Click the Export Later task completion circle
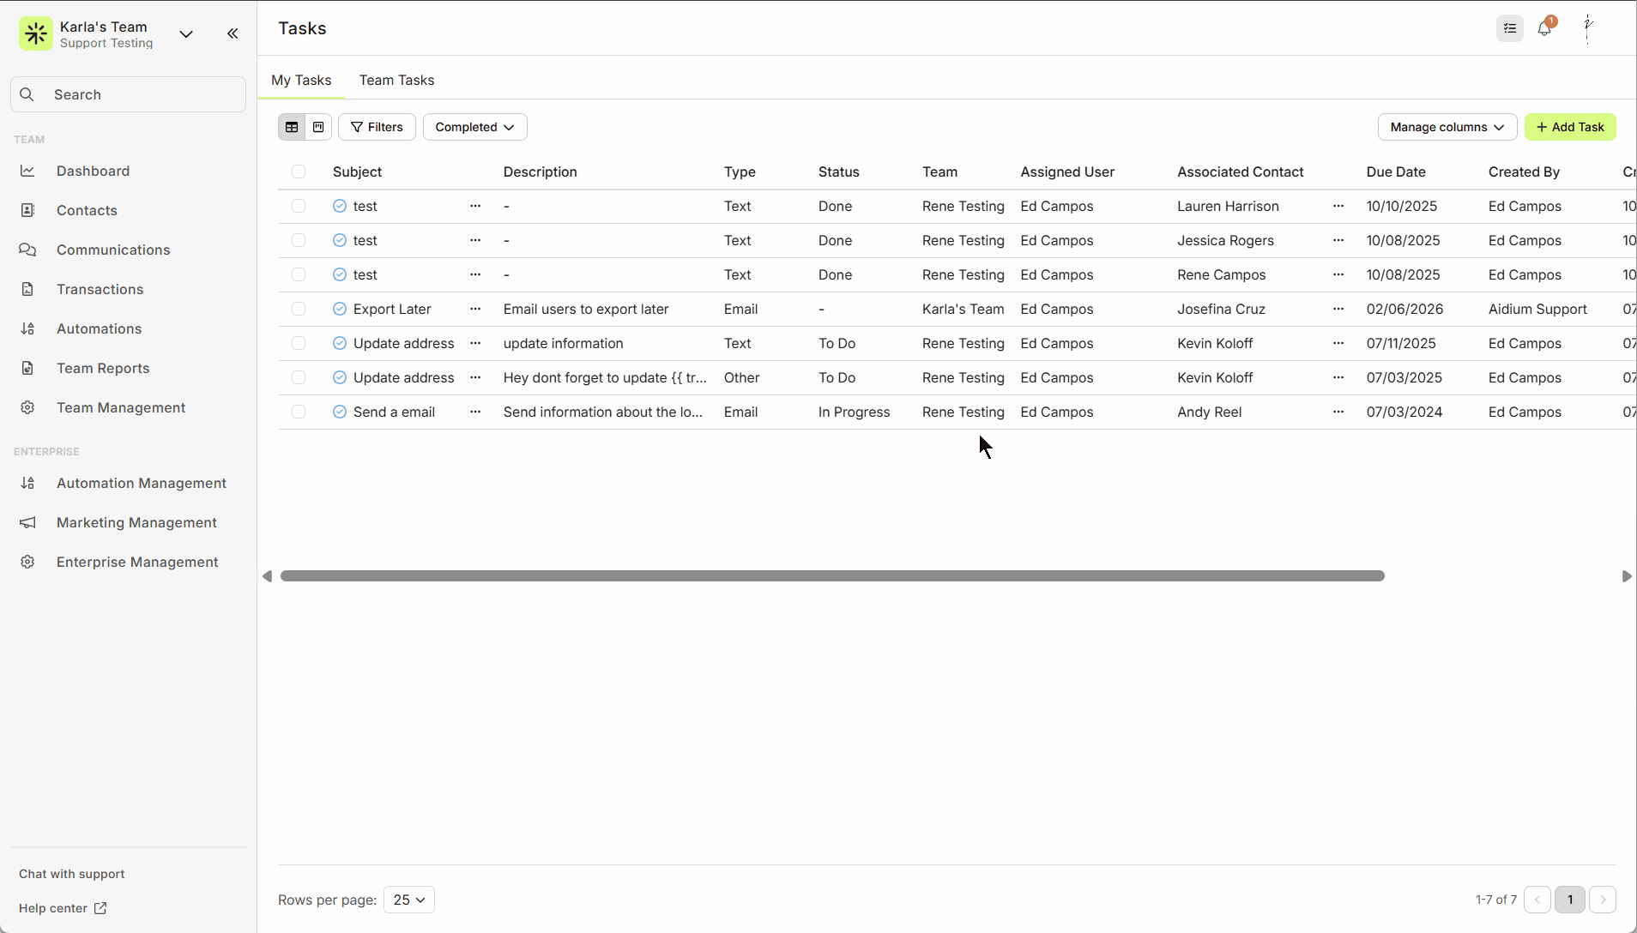This screenshot has height=933, width=1637. point(340,309)
